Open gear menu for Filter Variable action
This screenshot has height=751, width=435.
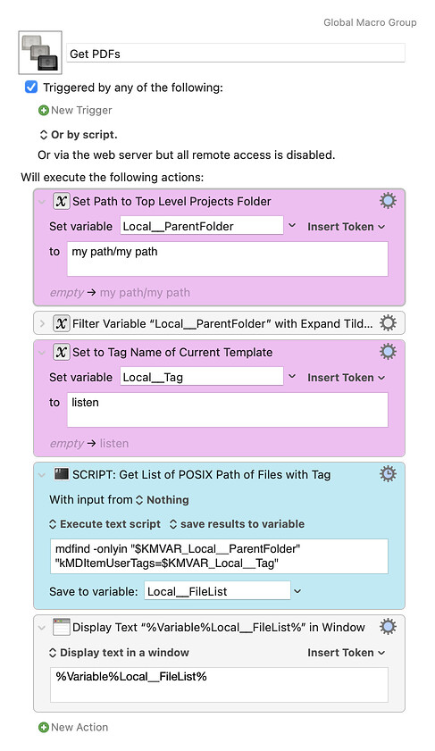[x=388, y=323]
